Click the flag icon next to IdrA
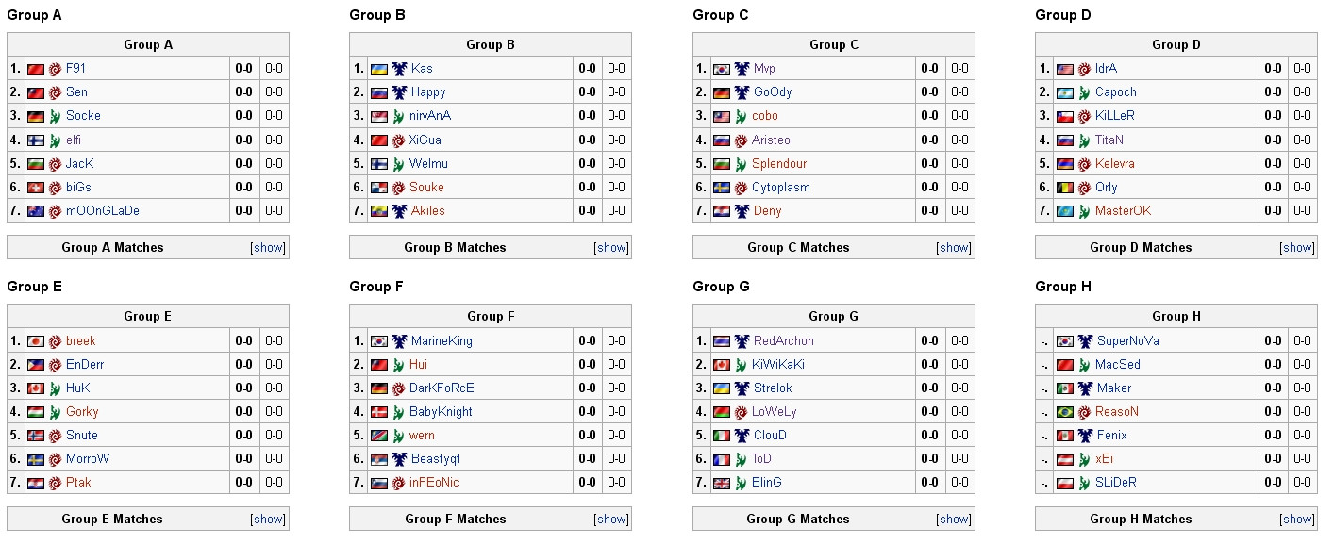This screenshot has width=1334, height=545. (x=1064, y=69)
